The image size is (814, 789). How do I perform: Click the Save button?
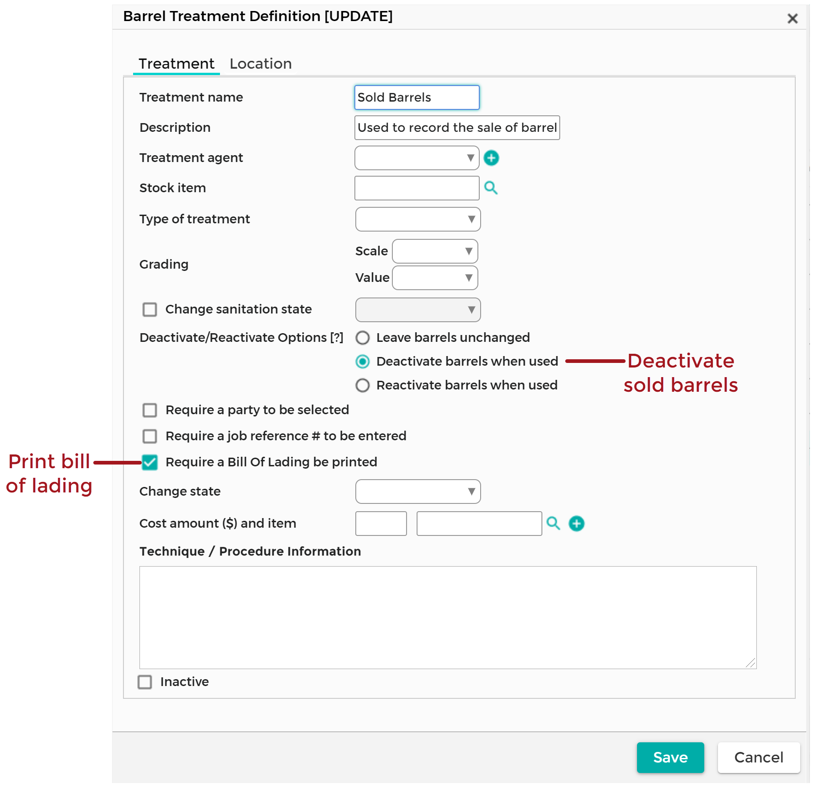click(x=670, y=757)
